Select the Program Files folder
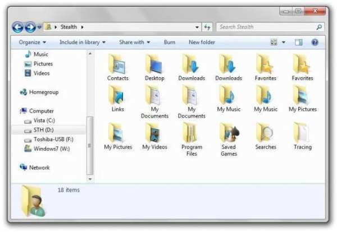Viewport: 337px width, 232px height. (x=192, y=140)
